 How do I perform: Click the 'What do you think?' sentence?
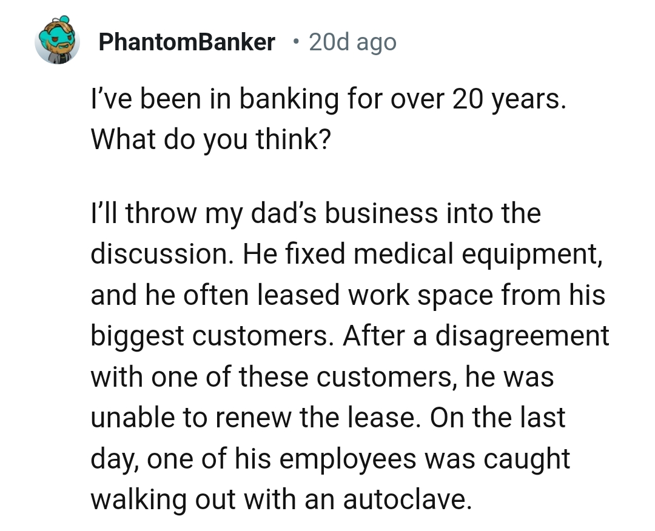pyautogui.click(x=210, y=140)
